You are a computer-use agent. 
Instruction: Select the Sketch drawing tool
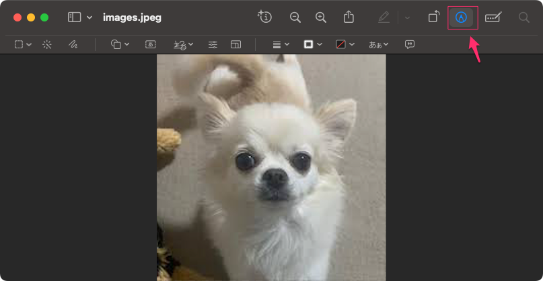[73, 44]
